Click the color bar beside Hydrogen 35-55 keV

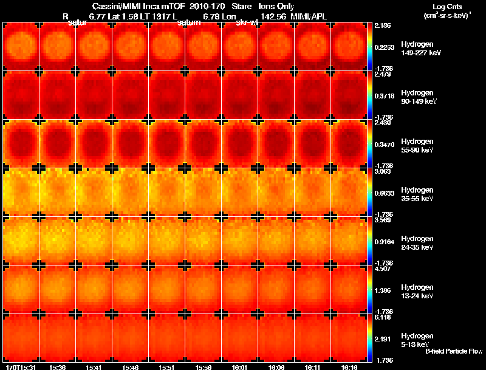369,193
